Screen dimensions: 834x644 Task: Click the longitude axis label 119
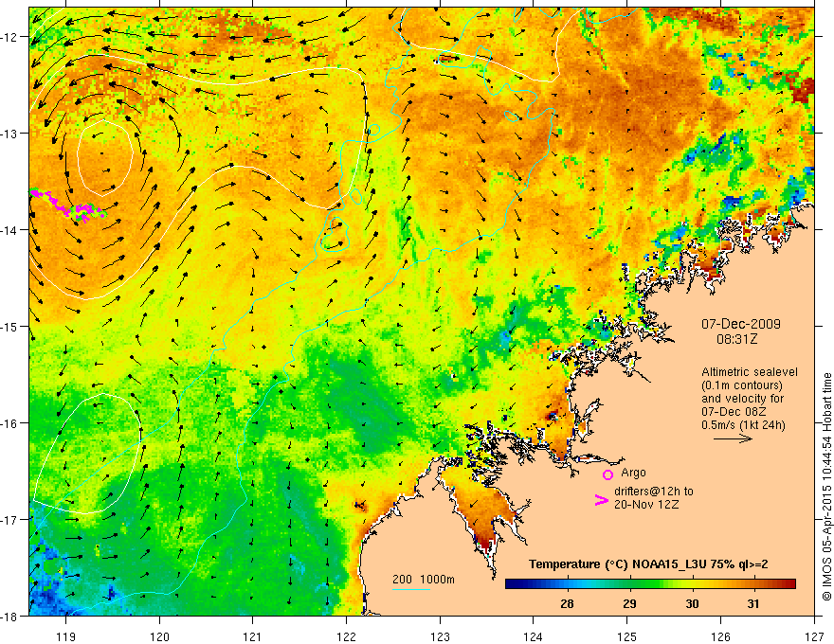point(66,636)
